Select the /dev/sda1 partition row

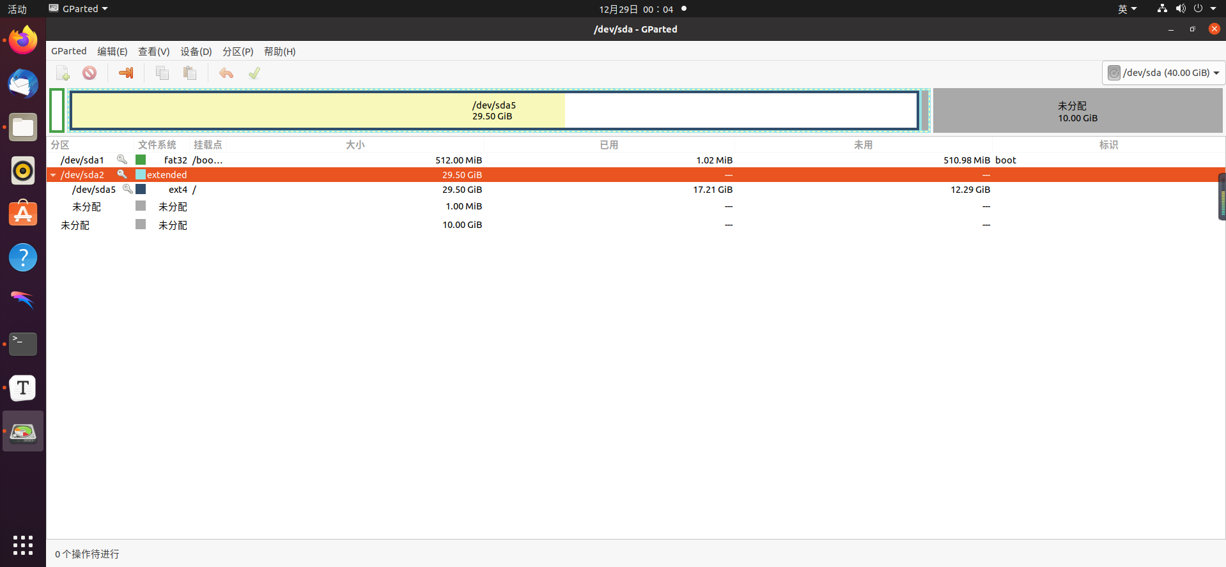click(x=82, y=160)
